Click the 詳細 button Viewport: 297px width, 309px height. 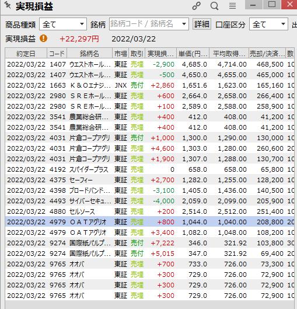point(202,24)
